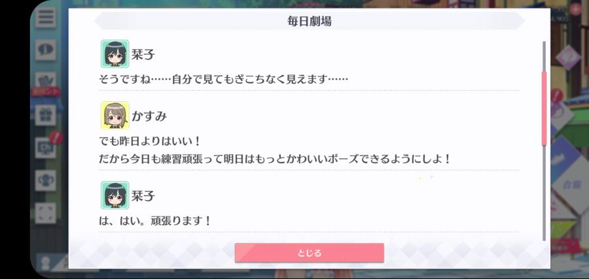Tap the pink plus icon at top right
This screenshot has width=589, height=279.
(575, 9)
